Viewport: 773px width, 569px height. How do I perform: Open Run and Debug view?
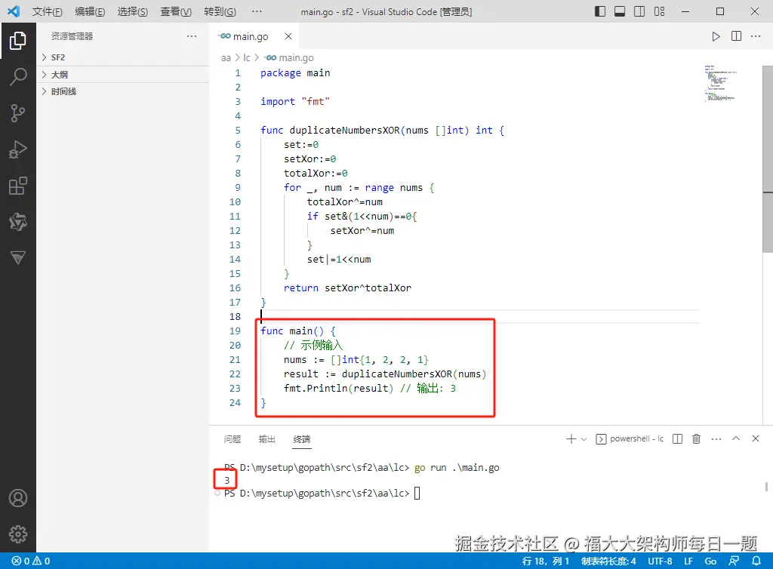[18, 149]
